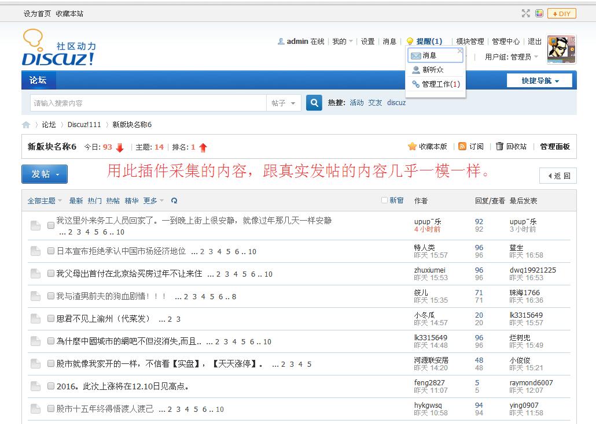The height and width of the screenshot is (424, 596).
Task: Click the 返回 button
Action: tap(558, 176)
